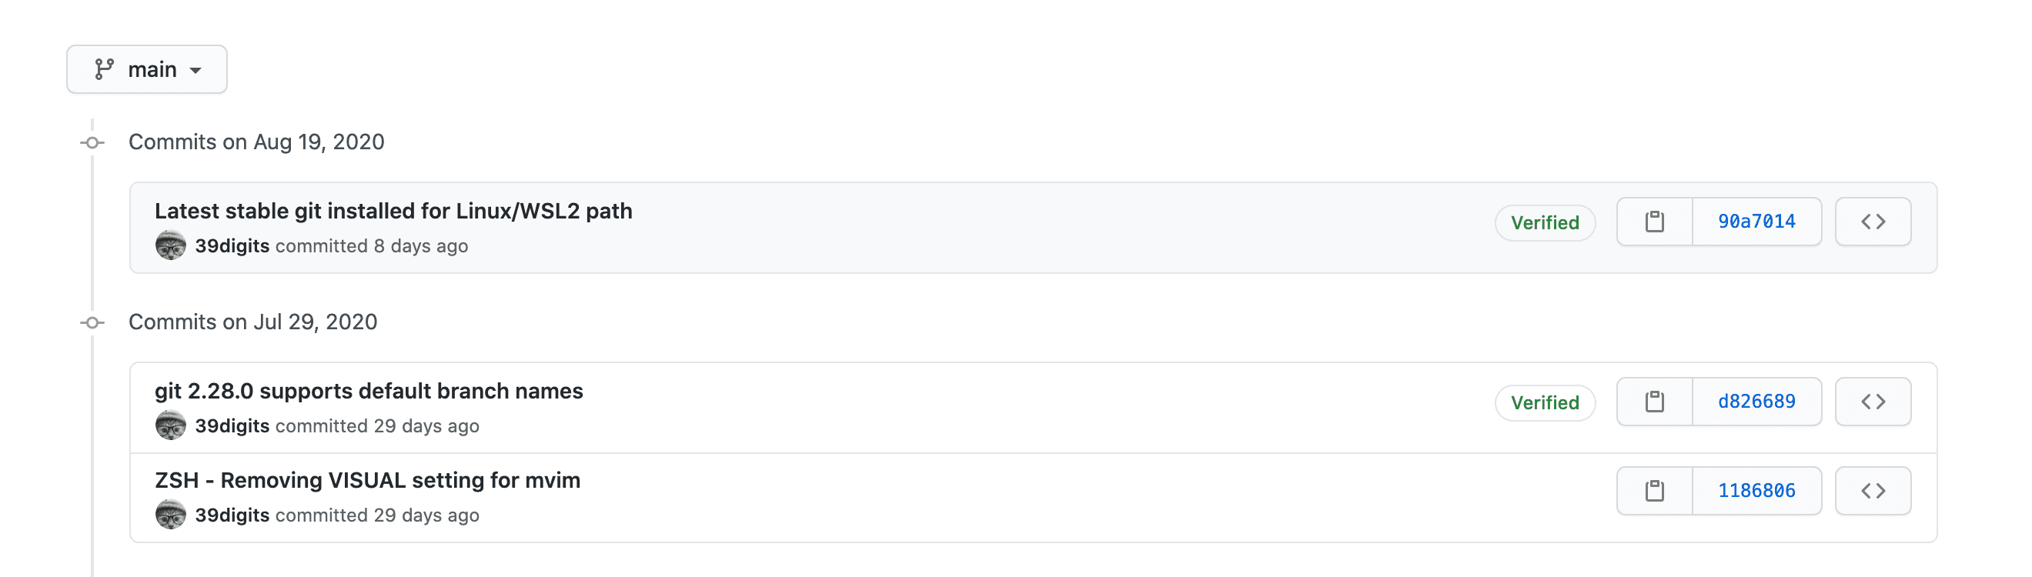The height and width of the screenshot is (577, 2032).
Task: Click the Verified badge on the Aug 19 commit
Action: coord(1545,222)
